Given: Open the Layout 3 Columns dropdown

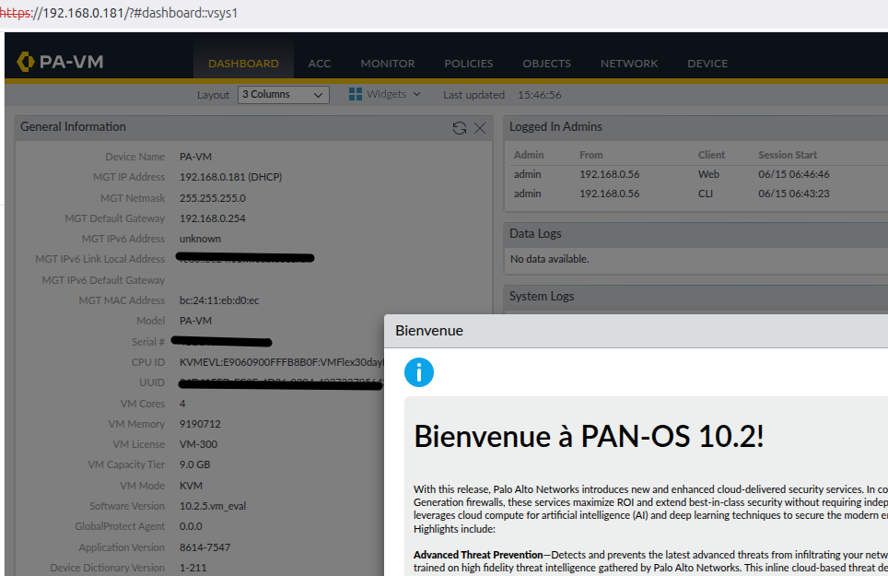Looking at the screenshot, I should coord(283,95).
